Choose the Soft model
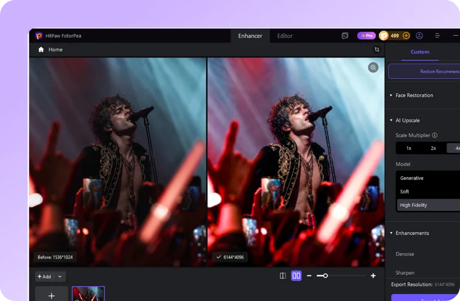Viewport: 460px width, 301px height. pyautogui.click(x=428, y=192)
